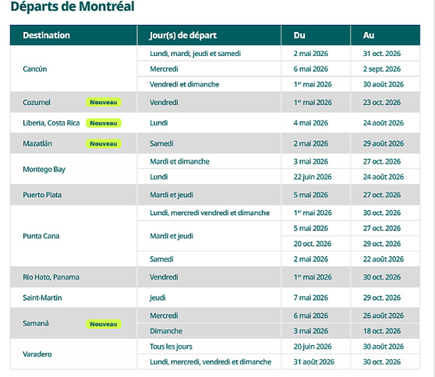Select the Samaná destination
Image resolution: width=435 pixels, height=377 pixels.
coord(36,323)
